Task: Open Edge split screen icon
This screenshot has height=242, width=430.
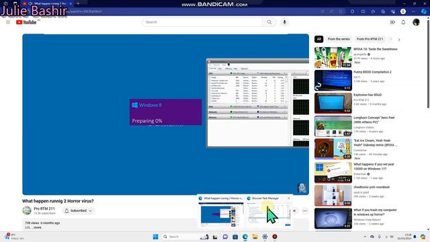Action: (x=363, y=11)
